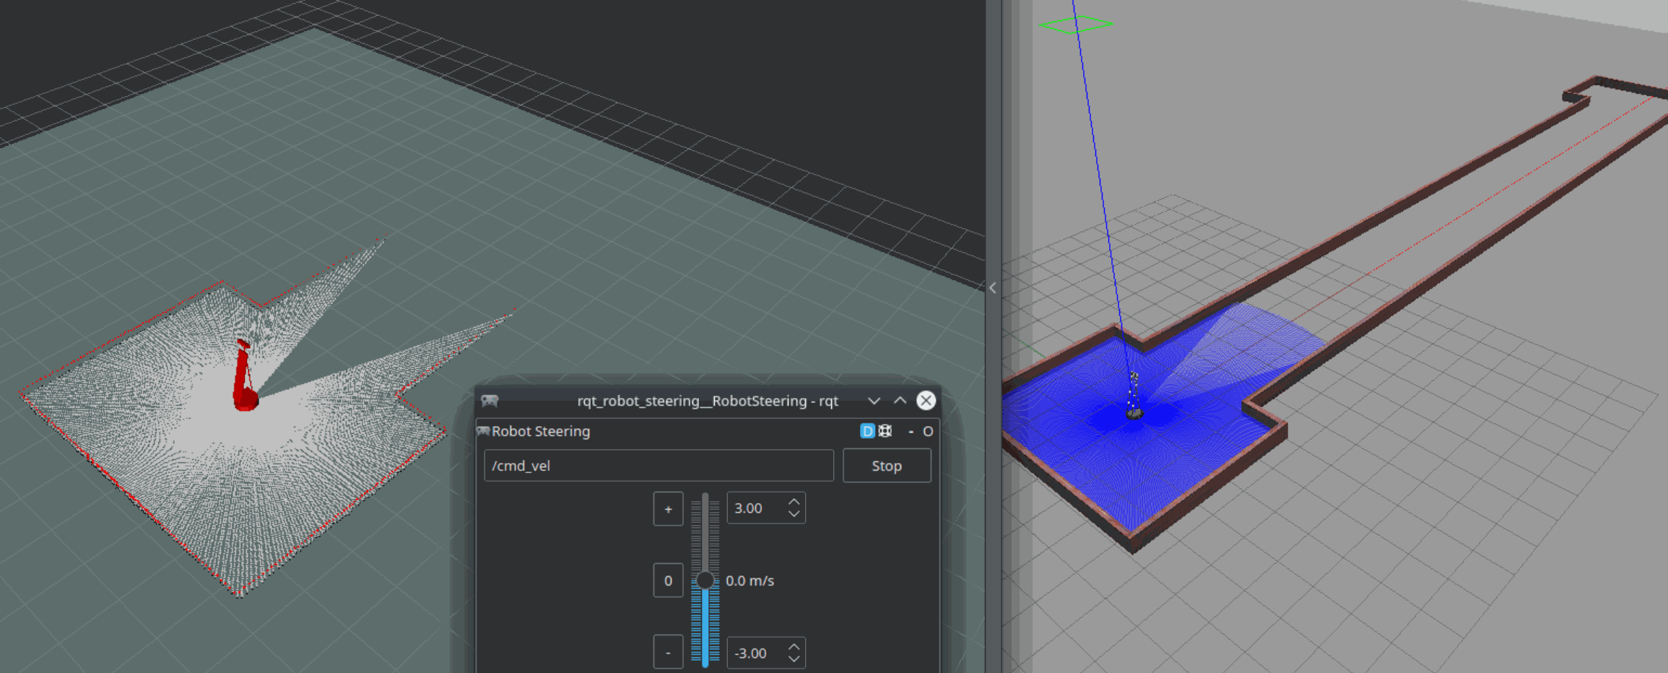Viewport: 1668px width, 673px height.
Task: Close the rqt_robot_steering window
Action: [926, 401]
